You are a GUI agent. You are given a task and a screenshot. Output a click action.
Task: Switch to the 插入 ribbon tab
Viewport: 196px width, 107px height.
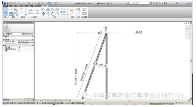tap(16, 6)
